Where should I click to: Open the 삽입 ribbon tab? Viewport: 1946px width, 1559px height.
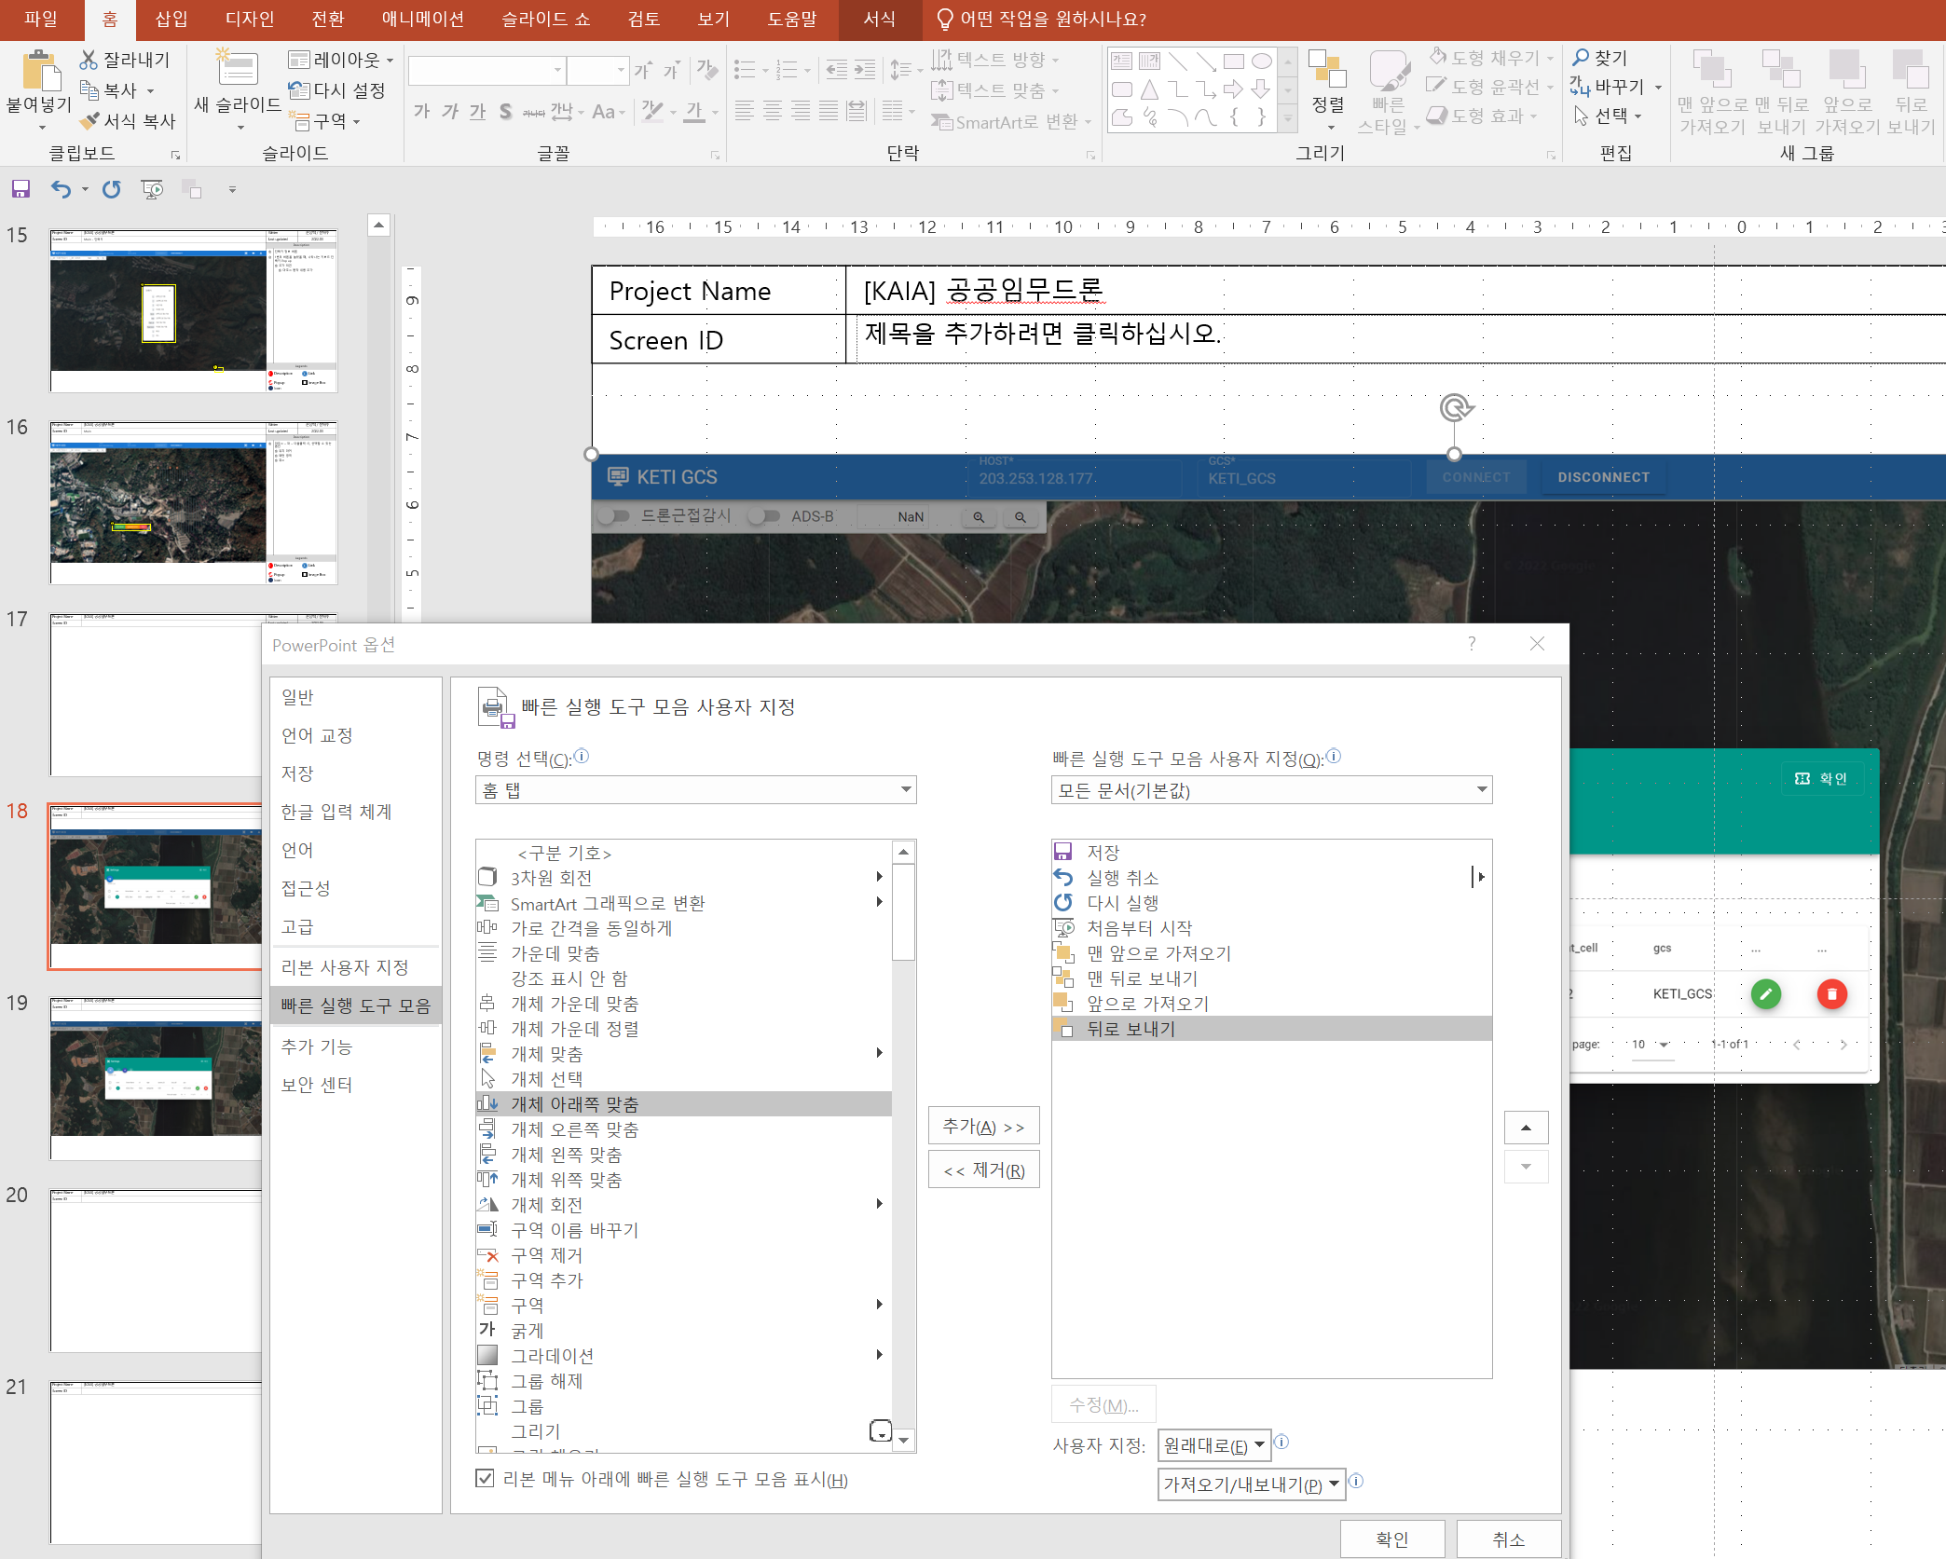point(171,20)
